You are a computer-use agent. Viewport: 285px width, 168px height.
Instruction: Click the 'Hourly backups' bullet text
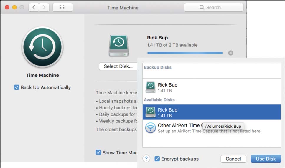coord(118,108)
